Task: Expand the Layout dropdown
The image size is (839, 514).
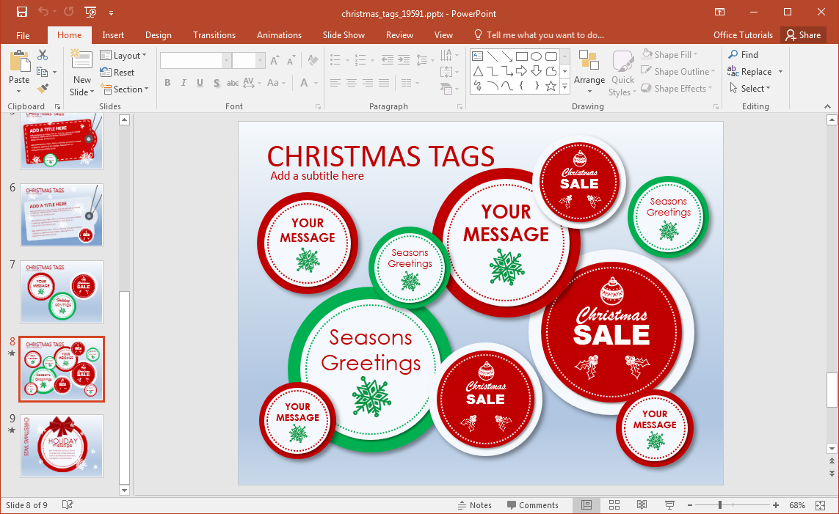Action: [123, 56]
